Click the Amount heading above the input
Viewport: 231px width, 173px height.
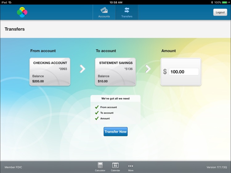click(x=168, y=51)
